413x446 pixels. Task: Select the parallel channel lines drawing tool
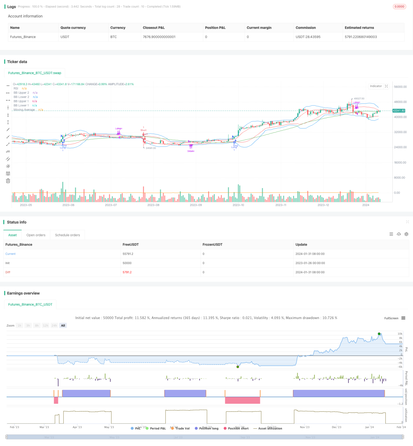8,159
